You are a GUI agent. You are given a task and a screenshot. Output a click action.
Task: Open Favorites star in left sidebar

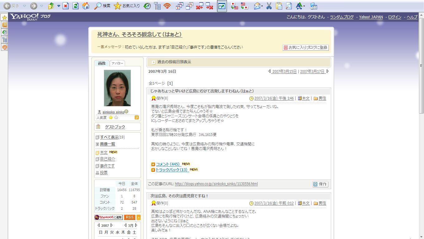(x=4, y=17)
